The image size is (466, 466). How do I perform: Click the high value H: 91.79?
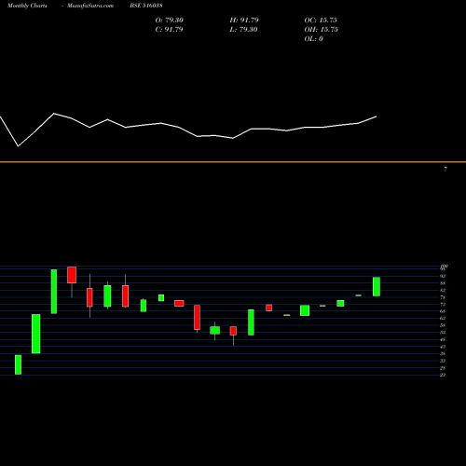pyautogui.click(x=244, y=21)
